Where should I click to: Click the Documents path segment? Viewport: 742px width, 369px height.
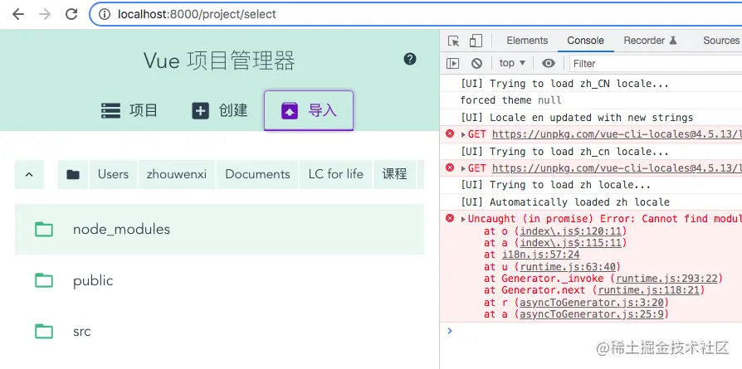257,175
